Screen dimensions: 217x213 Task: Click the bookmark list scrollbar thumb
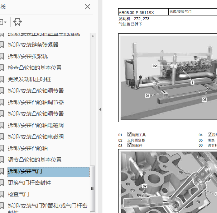93,189
